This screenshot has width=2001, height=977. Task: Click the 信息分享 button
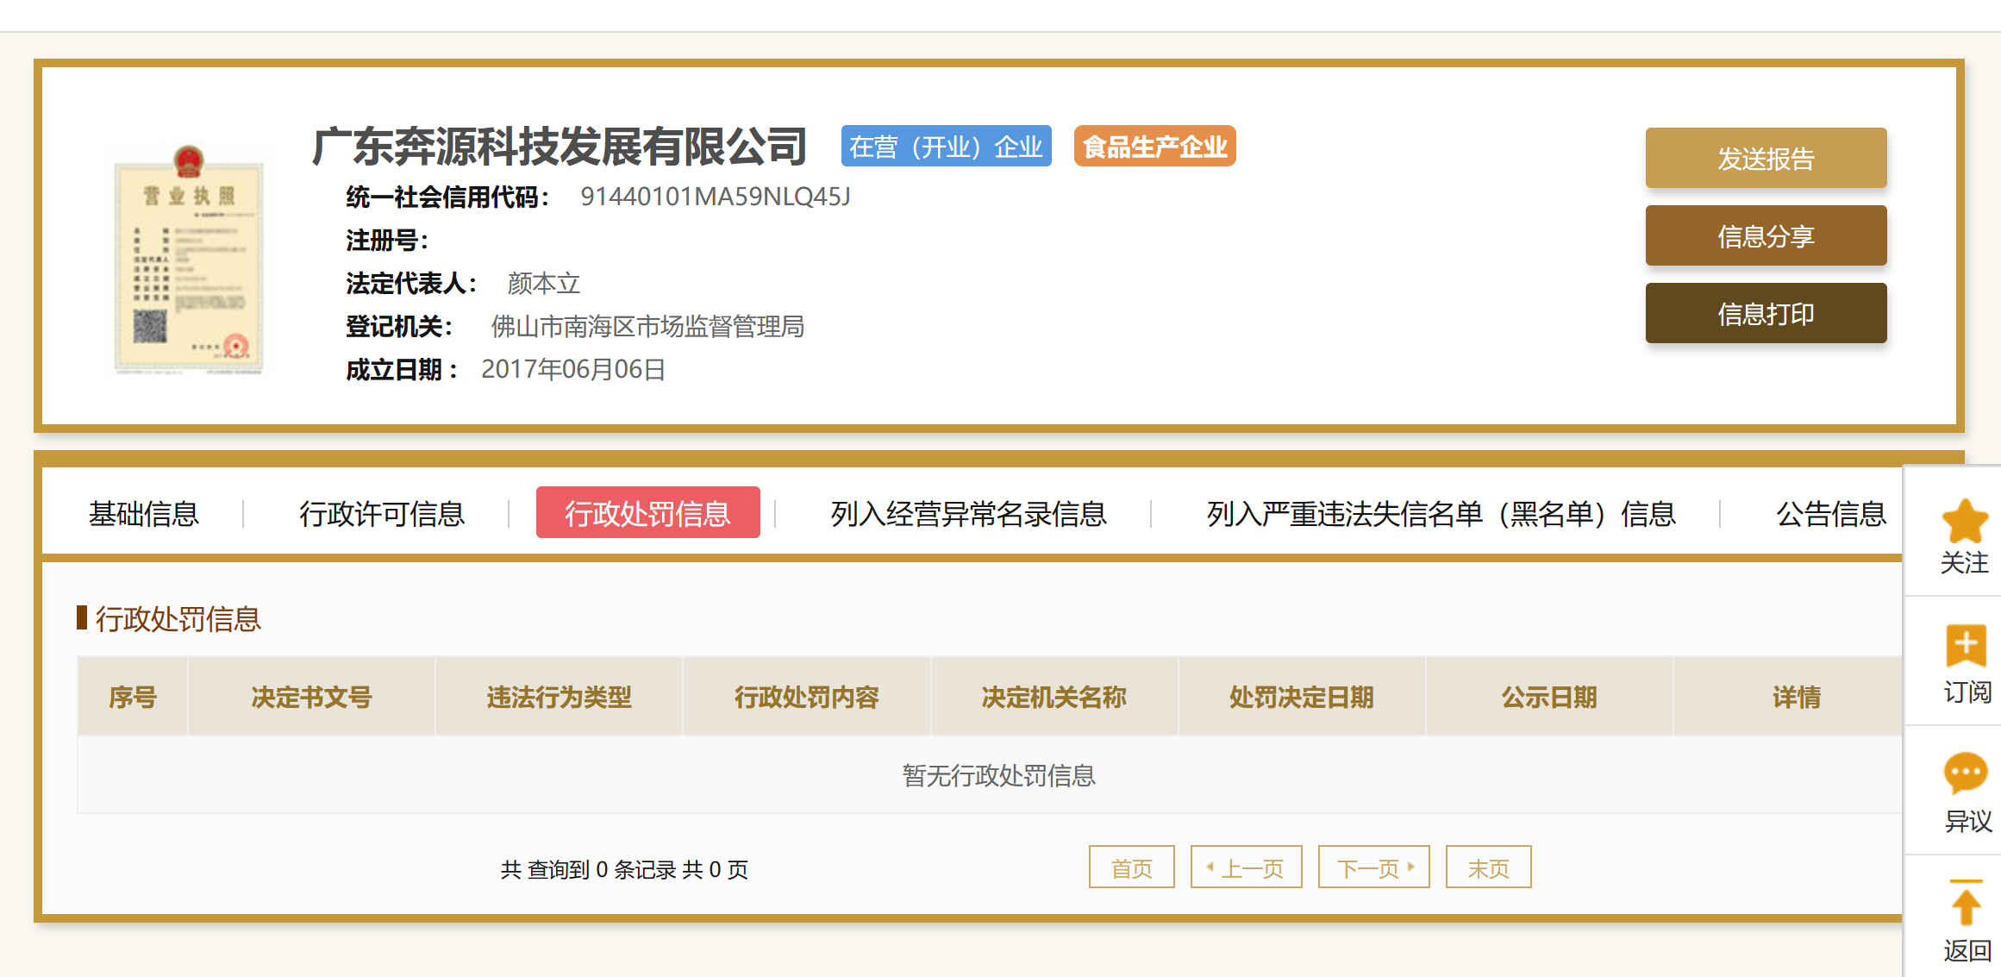(1766, 235)
